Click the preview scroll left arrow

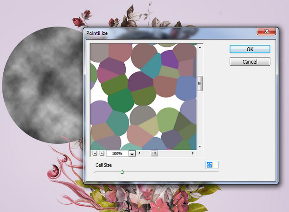pos(139,153)
